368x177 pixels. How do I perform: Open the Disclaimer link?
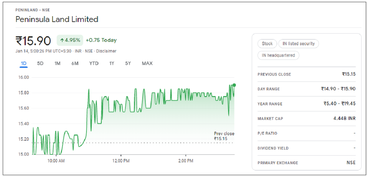pyautogui.click(x=106, y=51)
